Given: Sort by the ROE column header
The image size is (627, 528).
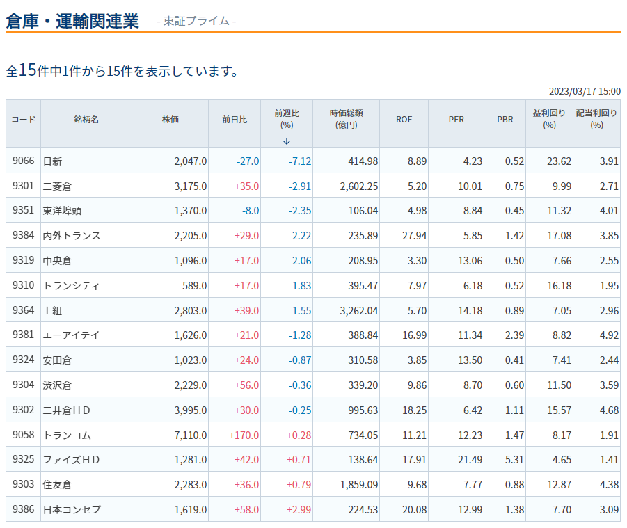Looking at the screenshot, I should (404, 120).
